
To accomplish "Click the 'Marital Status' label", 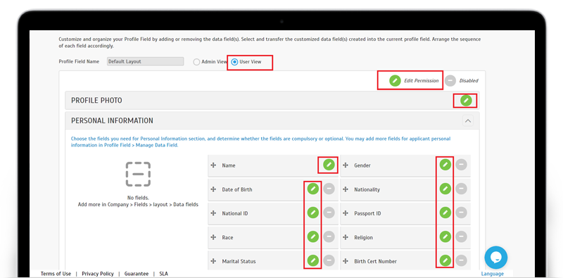I will (239, 261).
